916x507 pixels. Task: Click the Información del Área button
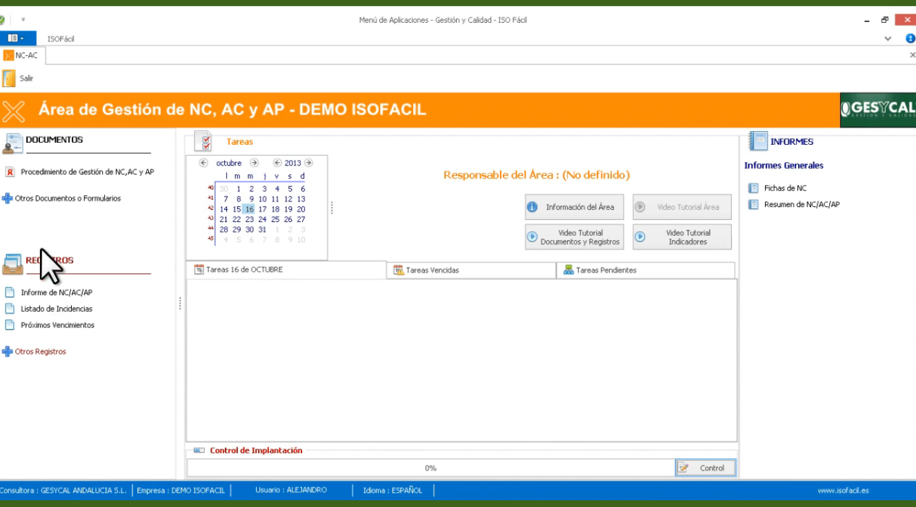pos(575,207)
